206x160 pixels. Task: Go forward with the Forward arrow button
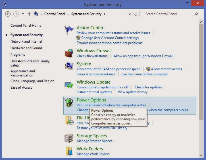[16, 14]
